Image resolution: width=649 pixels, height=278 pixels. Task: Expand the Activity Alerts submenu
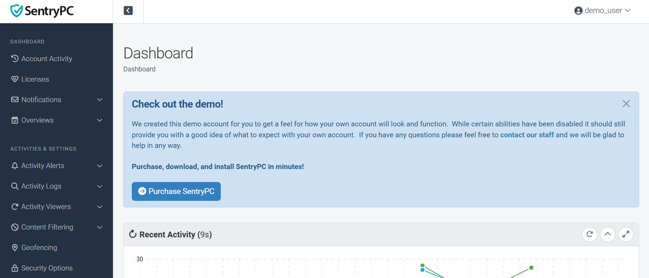56,166
